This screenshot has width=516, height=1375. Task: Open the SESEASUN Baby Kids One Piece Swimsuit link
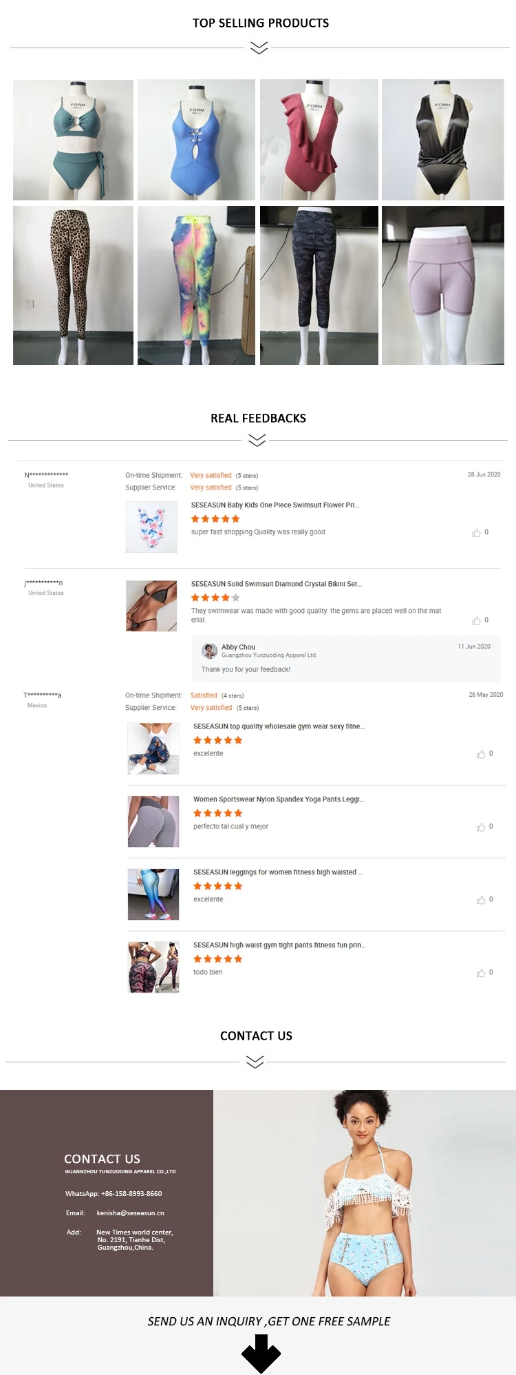[x=275, y=505]
